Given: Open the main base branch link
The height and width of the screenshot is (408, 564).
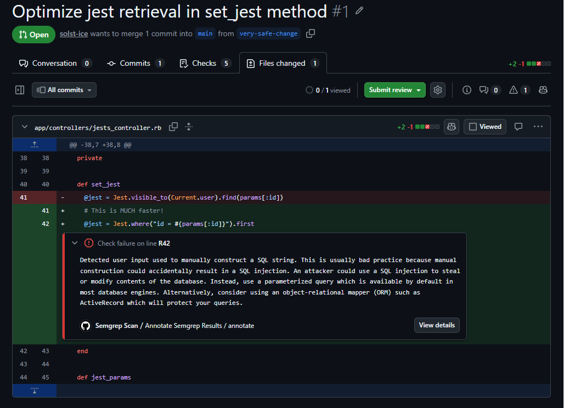Looking at the screenshot, I should pos(205,33).
